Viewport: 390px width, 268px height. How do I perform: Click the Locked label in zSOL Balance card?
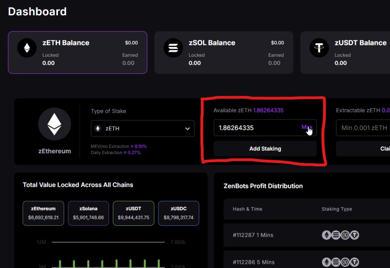197,55
